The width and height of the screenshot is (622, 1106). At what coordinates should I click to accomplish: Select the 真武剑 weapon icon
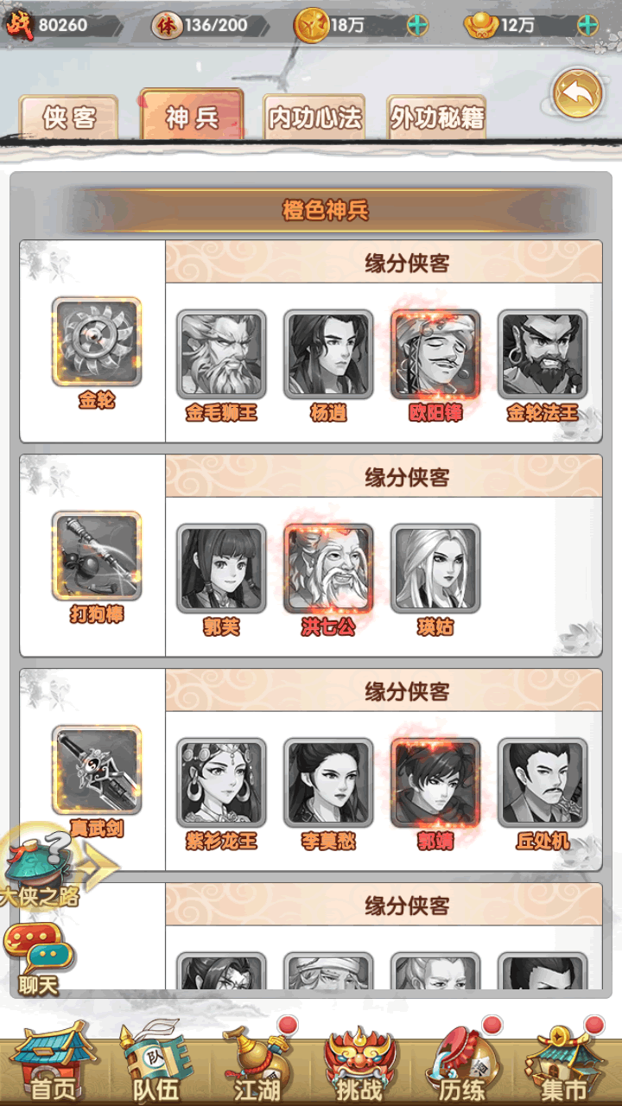tap(96, 770)
